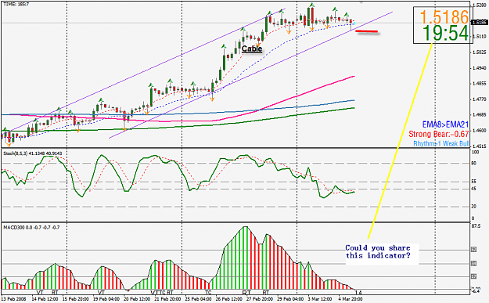Click the 29 Feb 04:00 time label
This screenshot has height=303, width=489.
tap(289, 298)
